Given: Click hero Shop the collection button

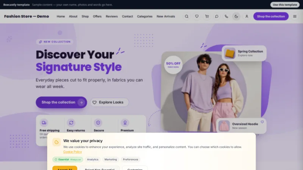Looking at the screenshot, I should point(61,102).
